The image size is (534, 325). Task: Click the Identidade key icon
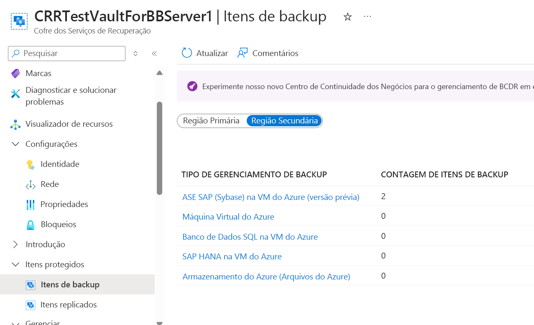click(x=31, y=164)
